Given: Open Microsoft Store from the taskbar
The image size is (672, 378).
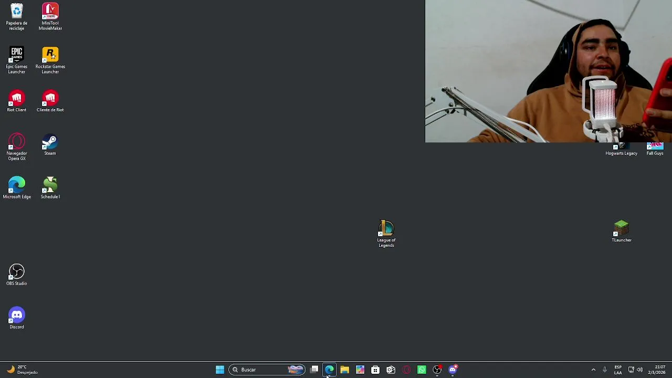Looking at the screenshot, I should coord(375,370).
